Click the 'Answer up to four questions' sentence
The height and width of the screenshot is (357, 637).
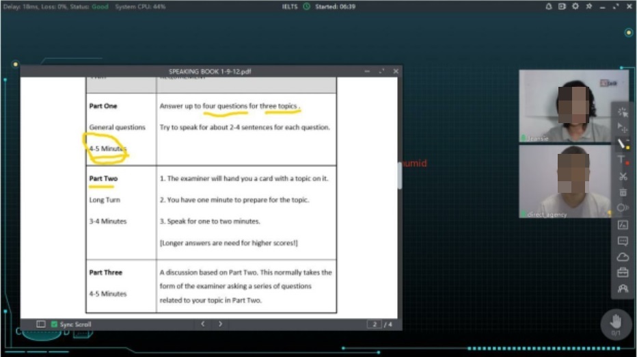click(x=230, y=106)
